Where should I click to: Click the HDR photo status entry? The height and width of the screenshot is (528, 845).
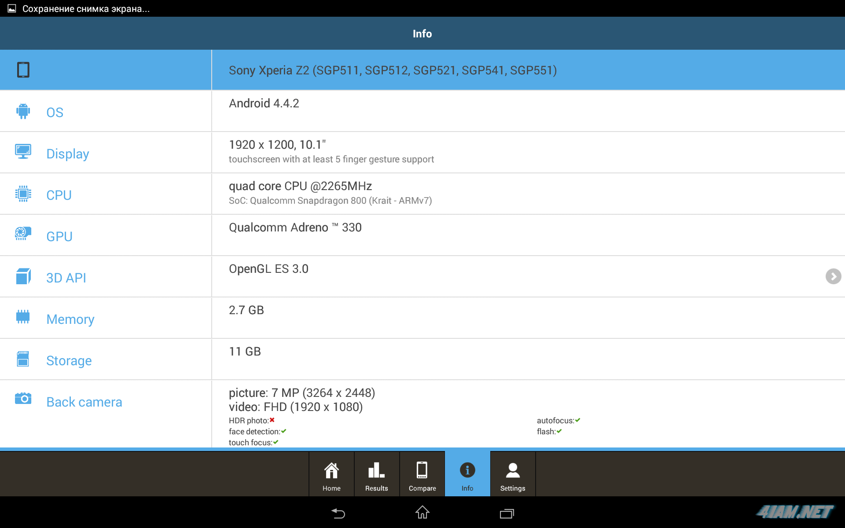pos(252,421)
